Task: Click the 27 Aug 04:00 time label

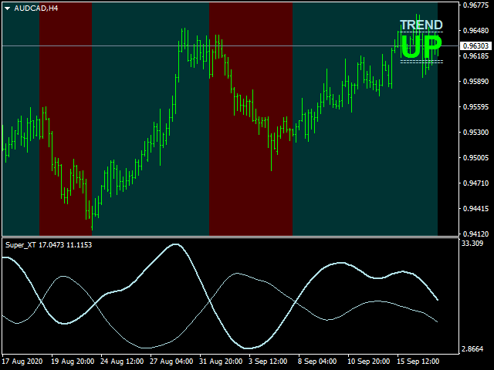Action: click(171, 361)
